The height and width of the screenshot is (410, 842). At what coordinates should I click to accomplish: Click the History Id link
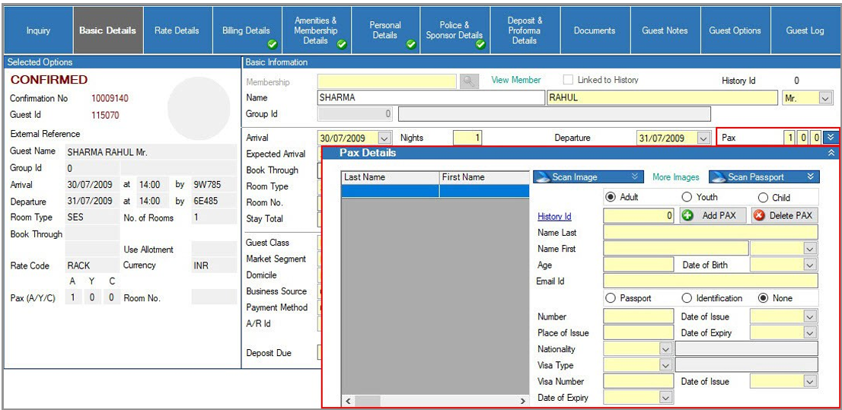(554, 217)
